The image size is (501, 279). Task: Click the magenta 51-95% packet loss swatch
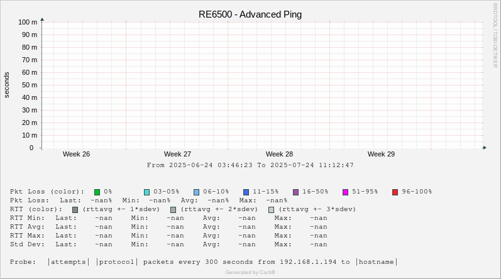click(346, 192)
